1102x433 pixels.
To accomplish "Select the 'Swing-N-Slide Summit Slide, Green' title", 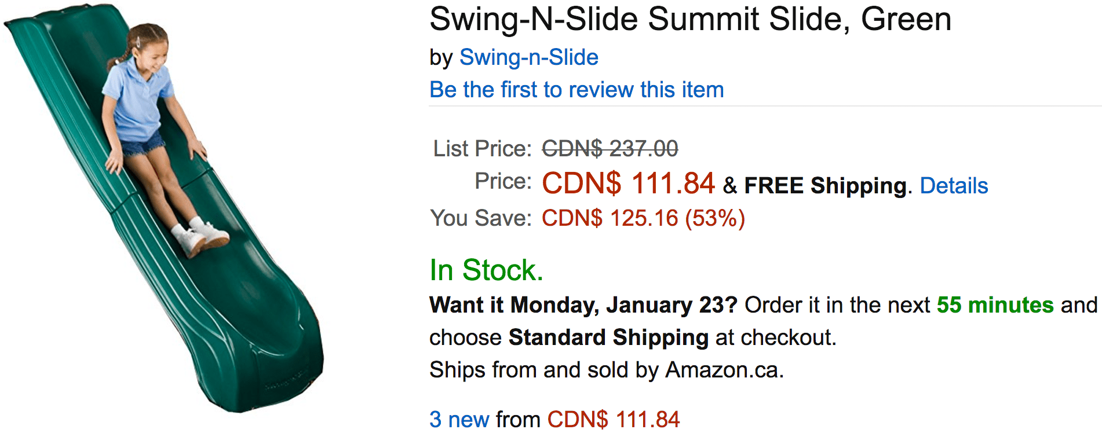I will [690, 19].
